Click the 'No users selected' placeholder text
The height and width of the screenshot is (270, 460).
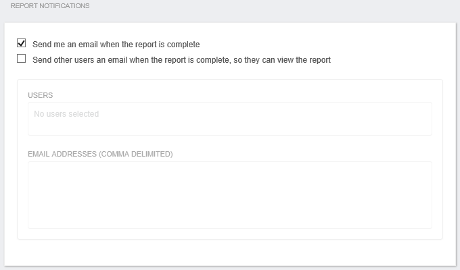coord(66,114)
